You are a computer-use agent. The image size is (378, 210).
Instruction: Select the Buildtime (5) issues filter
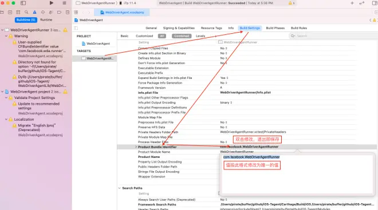(x=26, y=20)
